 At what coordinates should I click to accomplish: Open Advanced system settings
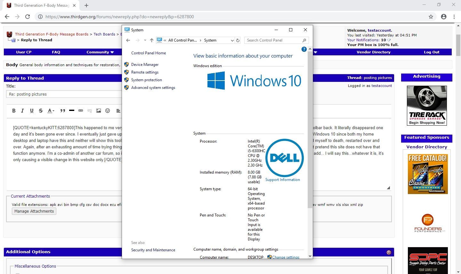(153, 88)
